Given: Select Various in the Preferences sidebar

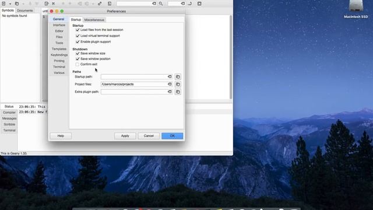Looking at the screenshot, I should [x=59, y=72].
